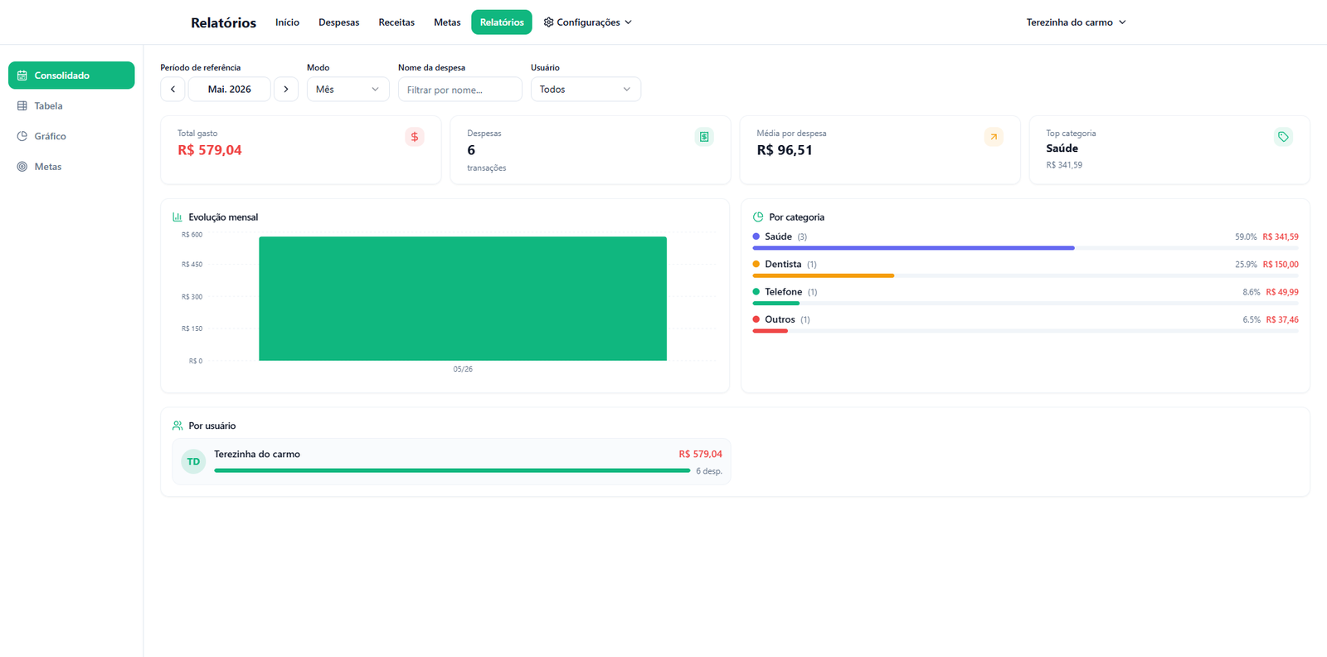Image resolution: width=1327 pixels, height=657 pixels.
Task: Click the calendar icon beside Consolidado
Action: click(x=22, y=75)
